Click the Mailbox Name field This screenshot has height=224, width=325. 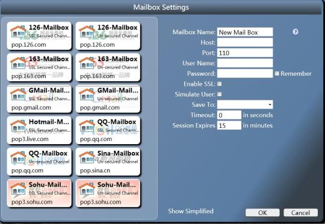[245, 32]
